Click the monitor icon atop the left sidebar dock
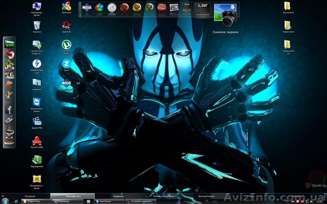Image resolution: width=327 pixels, height=204 pixels. click(9, 43)
